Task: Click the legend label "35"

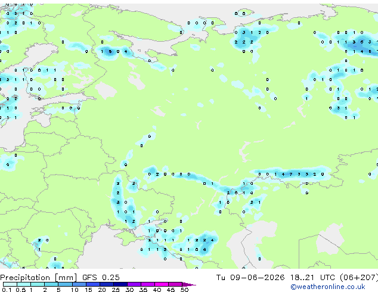Action: [143, 290]
